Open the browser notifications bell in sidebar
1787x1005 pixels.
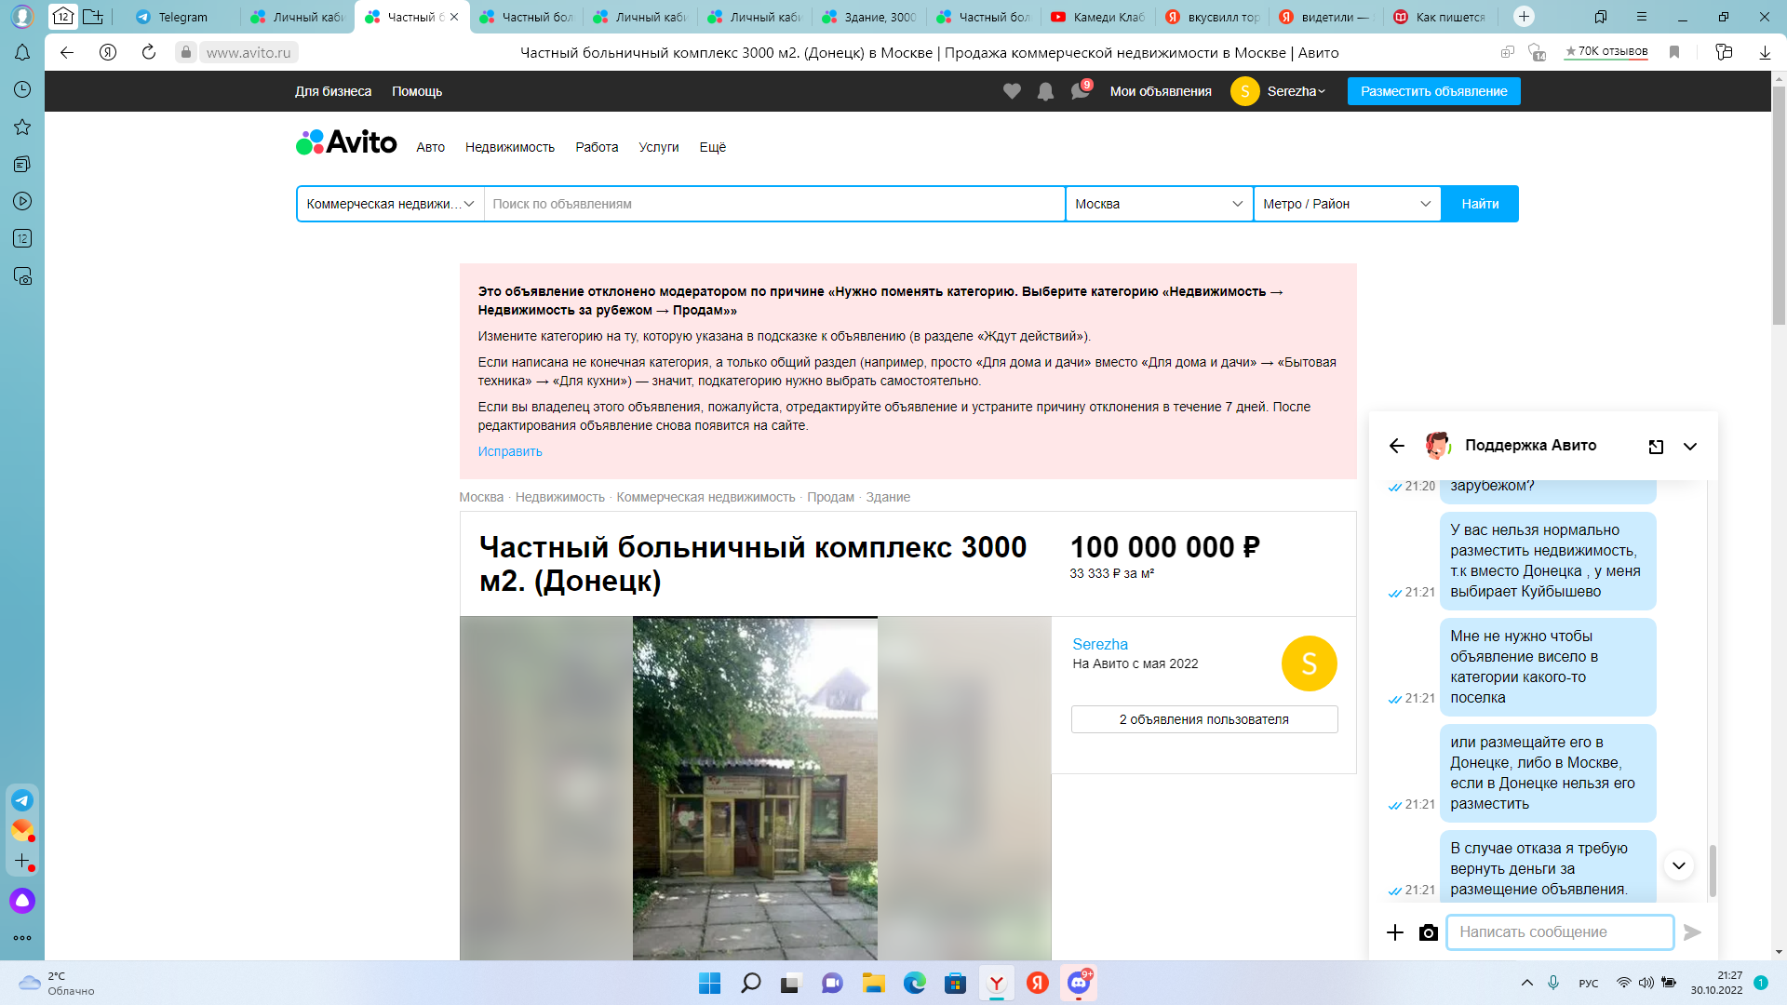tap(22, 52)
